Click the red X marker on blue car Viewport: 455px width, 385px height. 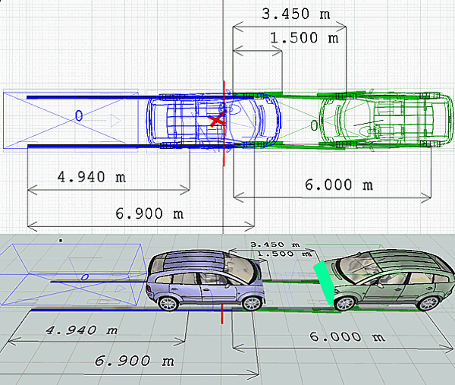pos(217,120)
